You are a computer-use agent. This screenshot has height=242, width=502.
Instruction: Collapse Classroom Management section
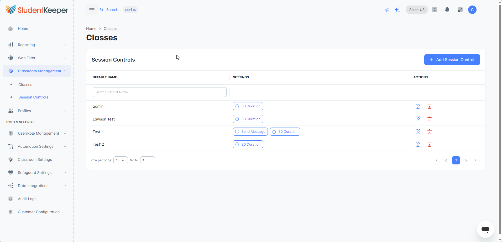(37, 71)
